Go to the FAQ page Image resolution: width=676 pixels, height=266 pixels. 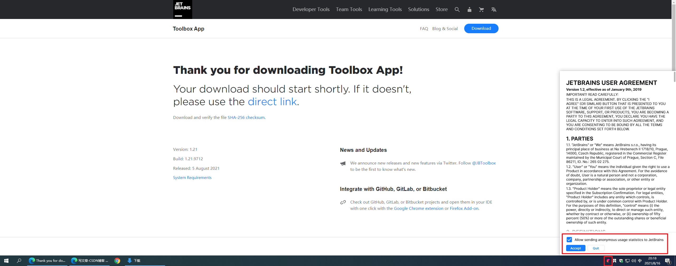[x=424, y=28]
